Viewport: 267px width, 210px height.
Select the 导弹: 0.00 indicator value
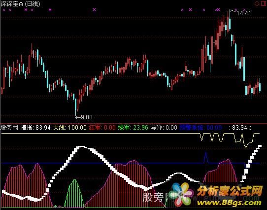(164, 128)
